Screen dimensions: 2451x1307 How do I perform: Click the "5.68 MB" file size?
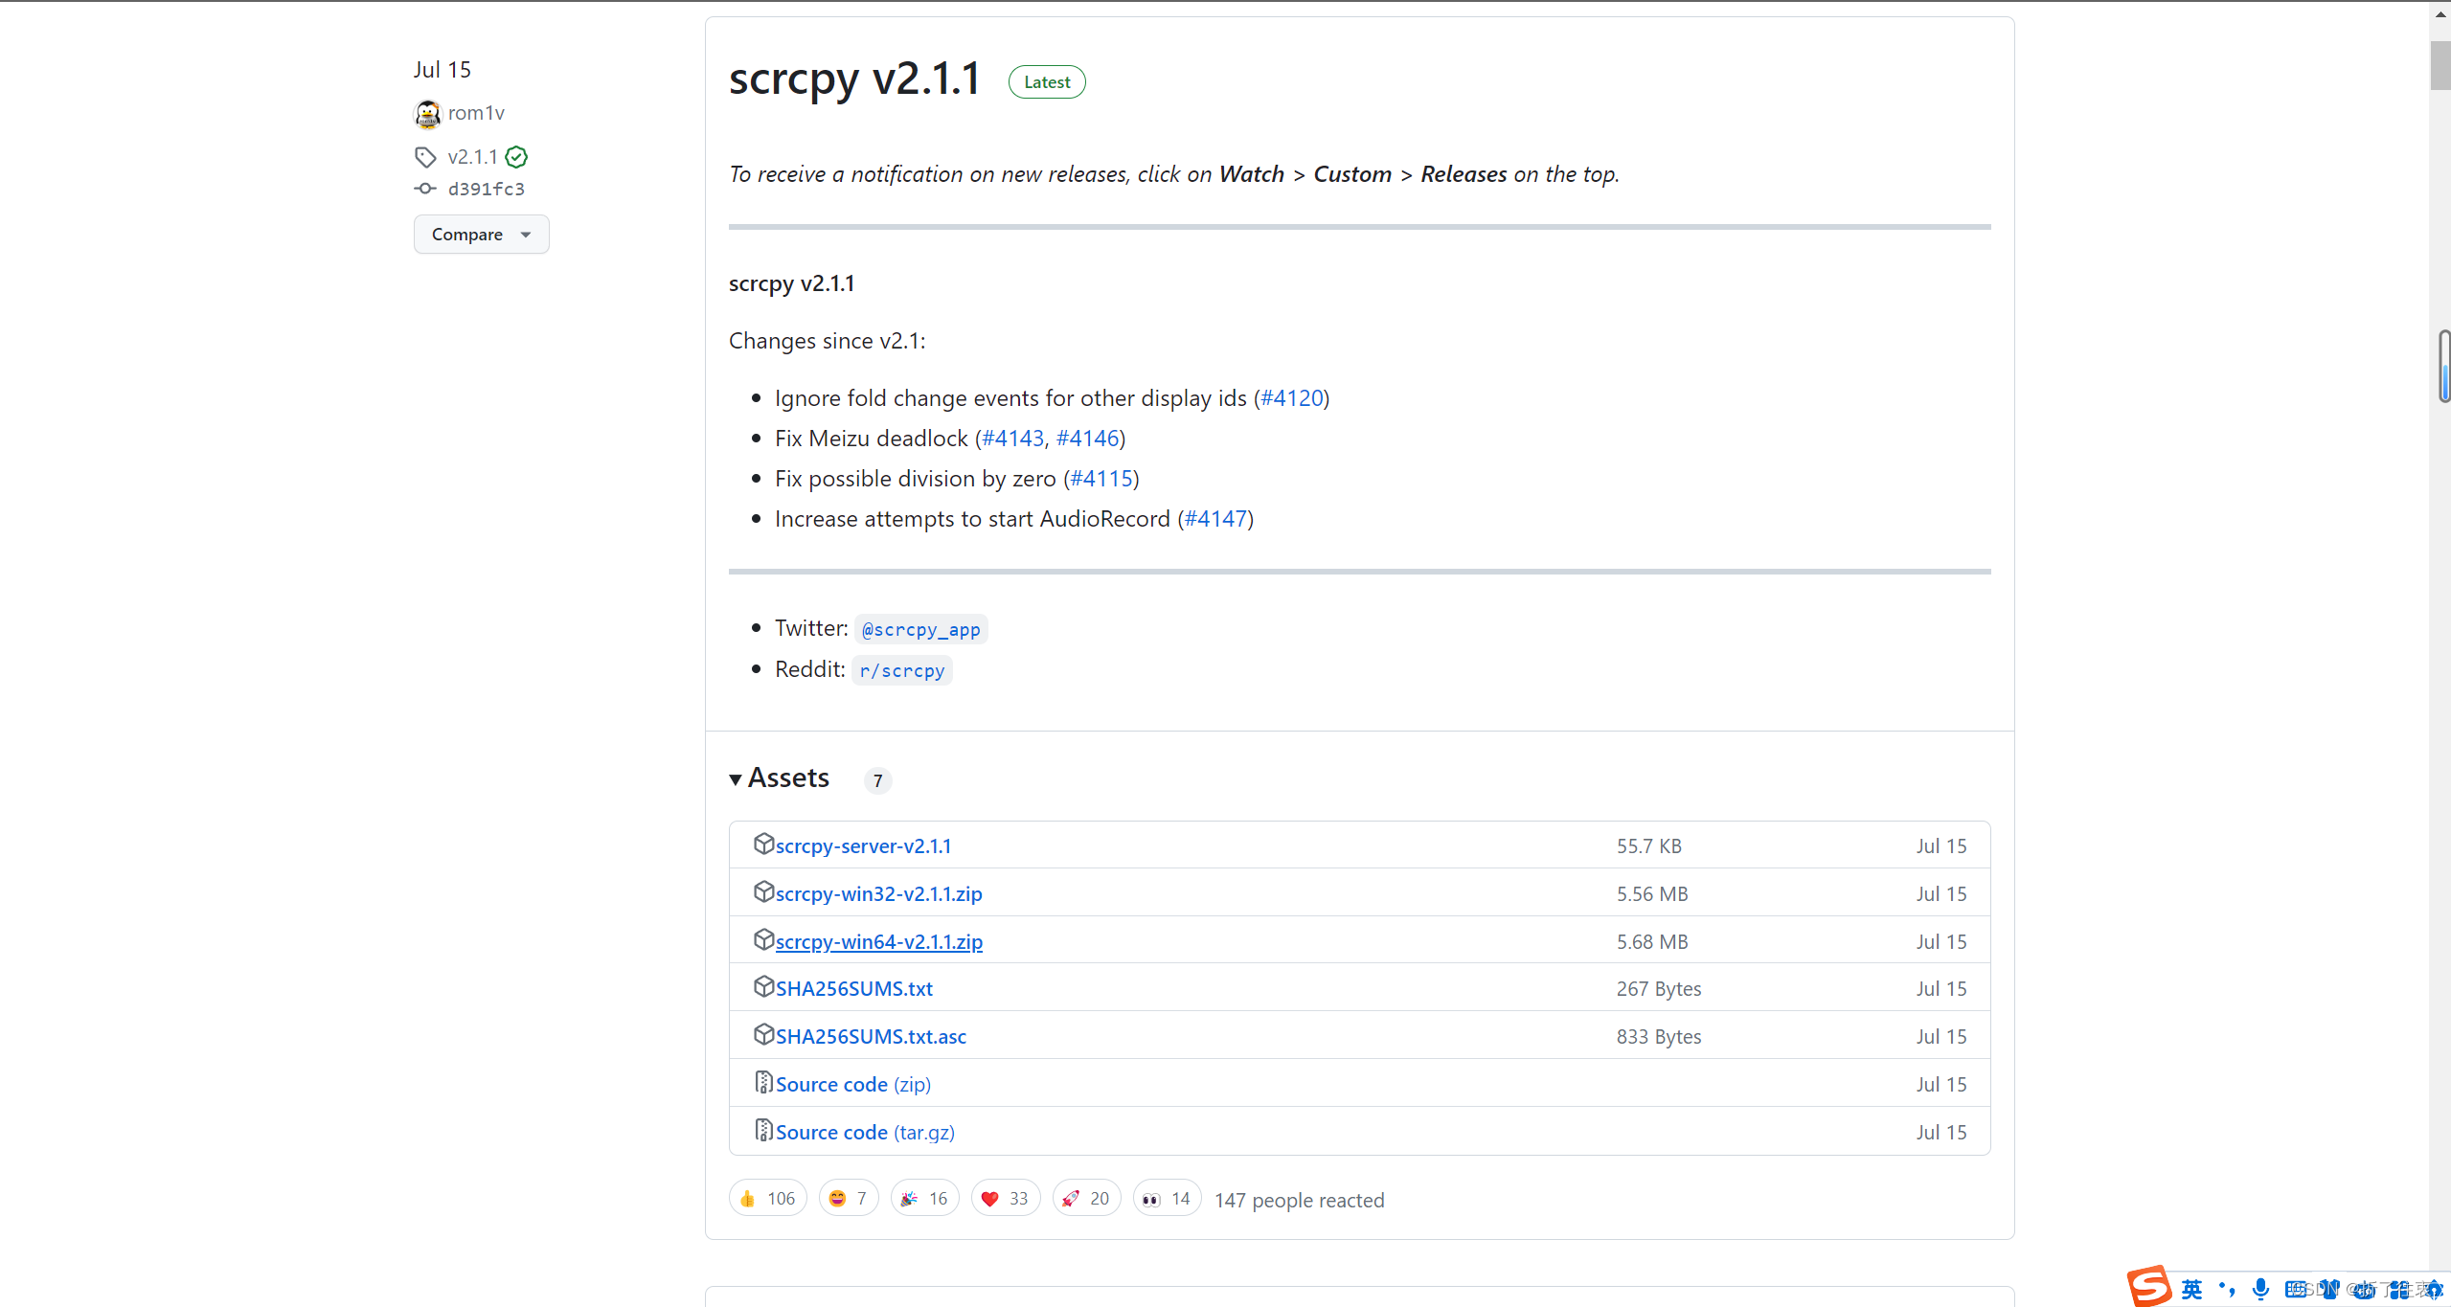pos(1652,942)
